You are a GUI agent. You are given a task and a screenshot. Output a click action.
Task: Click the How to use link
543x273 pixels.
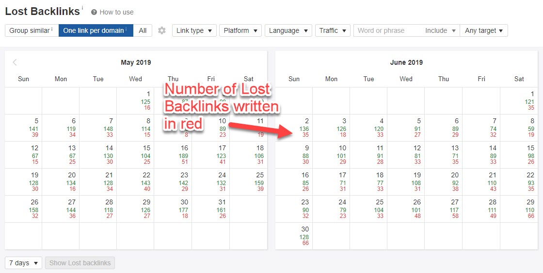[116, 12]
